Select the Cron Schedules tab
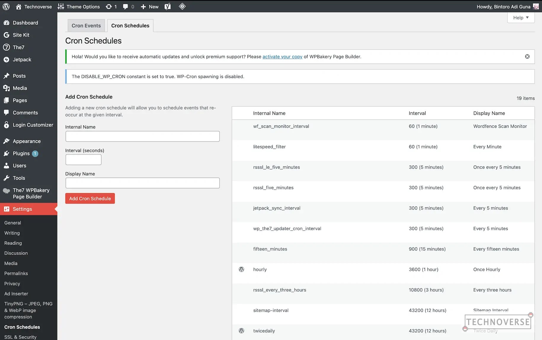Screen dimensions: 542x340 point(130,26)
